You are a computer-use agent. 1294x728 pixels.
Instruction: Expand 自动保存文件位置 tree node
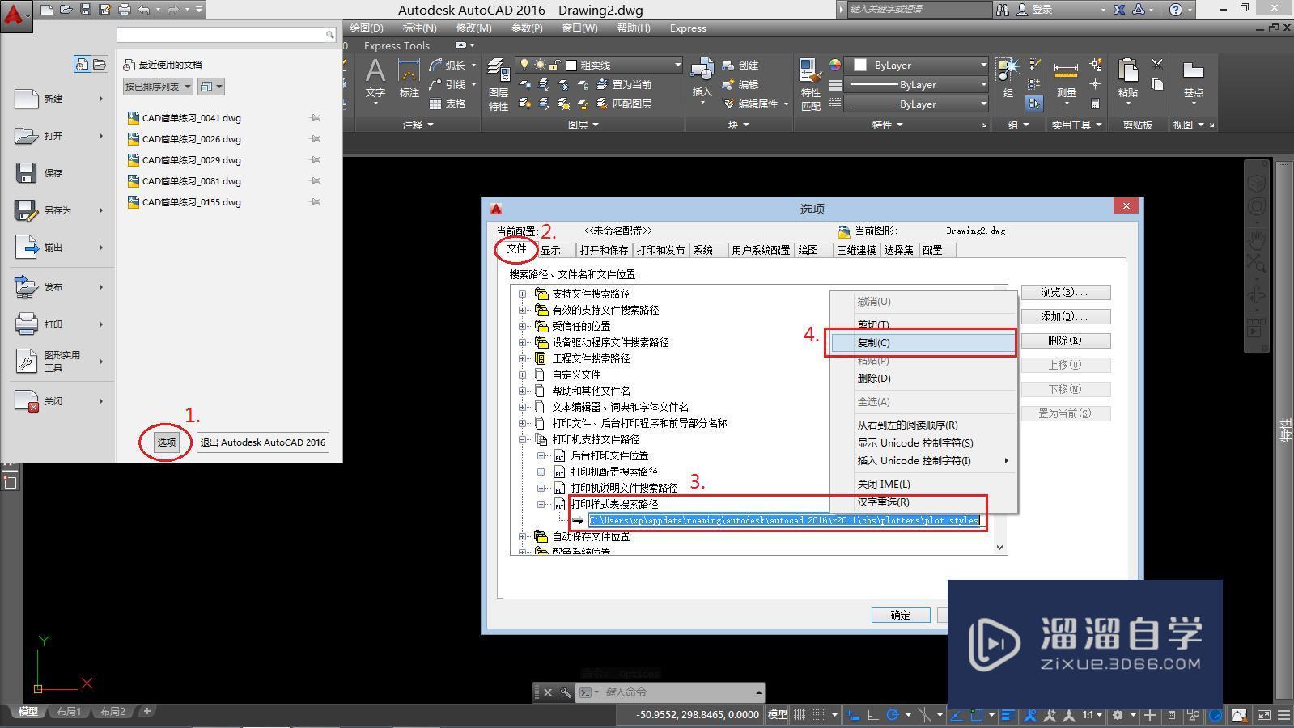coord(523,536)
